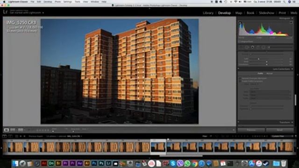Image resolution: width=299 pixels, height=168 pixels.
Task: Open the Manual tab in Lens Corrections
Action: coord(270,73)
